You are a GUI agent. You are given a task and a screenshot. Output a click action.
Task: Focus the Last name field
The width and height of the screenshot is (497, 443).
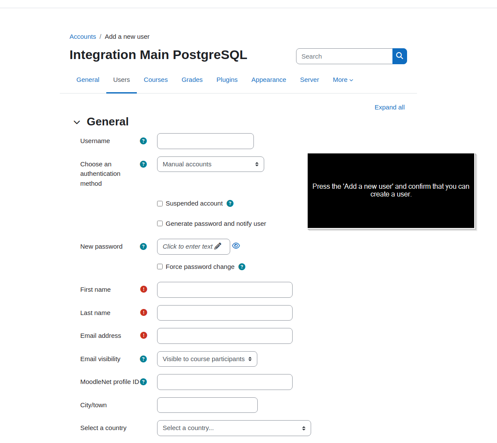225,313
